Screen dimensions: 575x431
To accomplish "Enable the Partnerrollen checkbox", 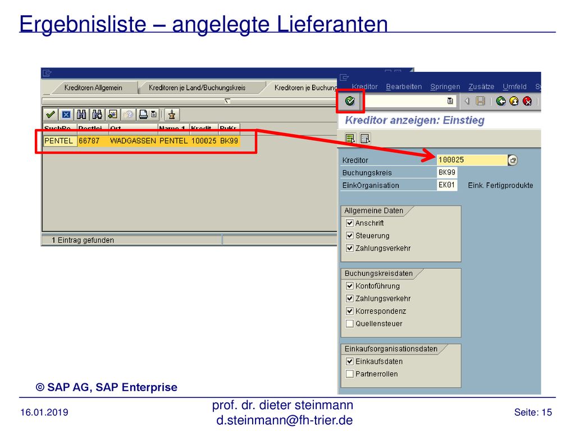I will pos(350,374).
